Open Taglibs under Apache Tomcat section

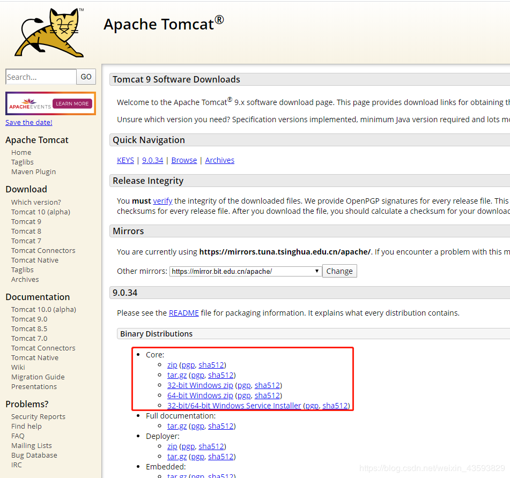pos(23,162)
